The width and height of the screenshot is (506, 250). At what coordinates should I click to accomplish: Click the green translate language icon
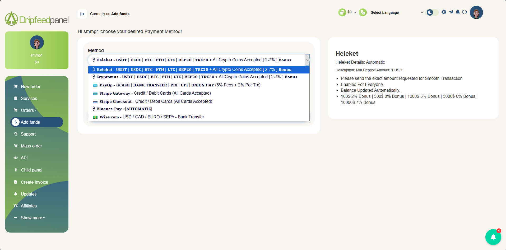pyautogui.click(x=363, y=12)
